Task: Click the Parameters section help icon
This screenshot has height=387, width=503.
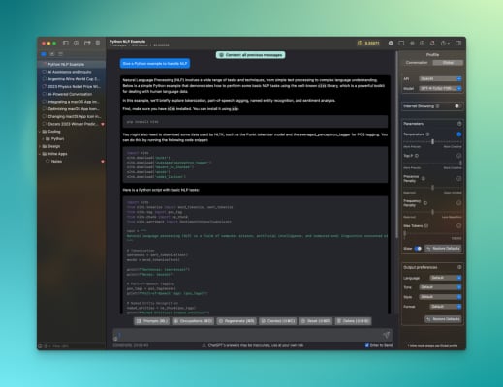Action: click(x=459, y=124)
